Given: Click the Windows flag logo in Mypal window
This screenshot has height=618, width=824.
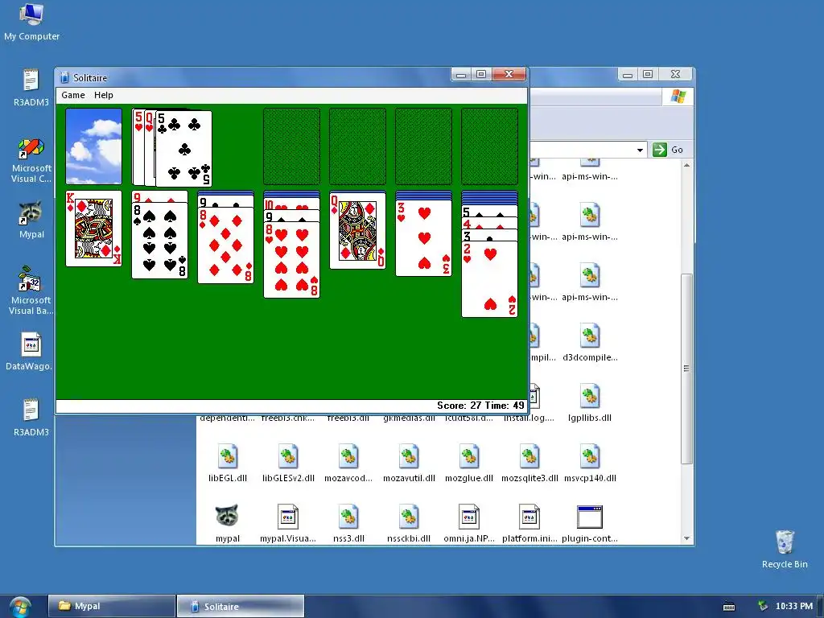Looking at the screenshot, I should pyautogui.click(x=678, y=97).
